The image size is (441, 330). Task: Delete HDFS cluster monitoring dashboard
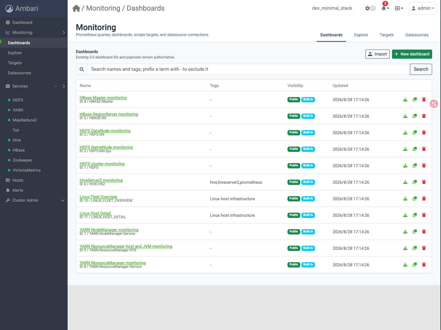click(424, 166)
